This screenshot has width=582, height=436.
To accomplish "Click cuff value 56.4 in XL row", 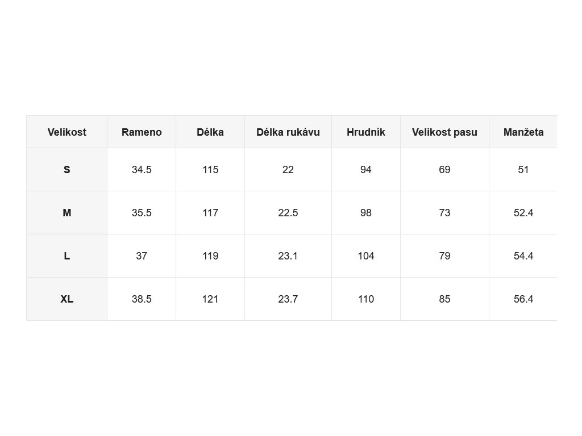I will point(523,299).
